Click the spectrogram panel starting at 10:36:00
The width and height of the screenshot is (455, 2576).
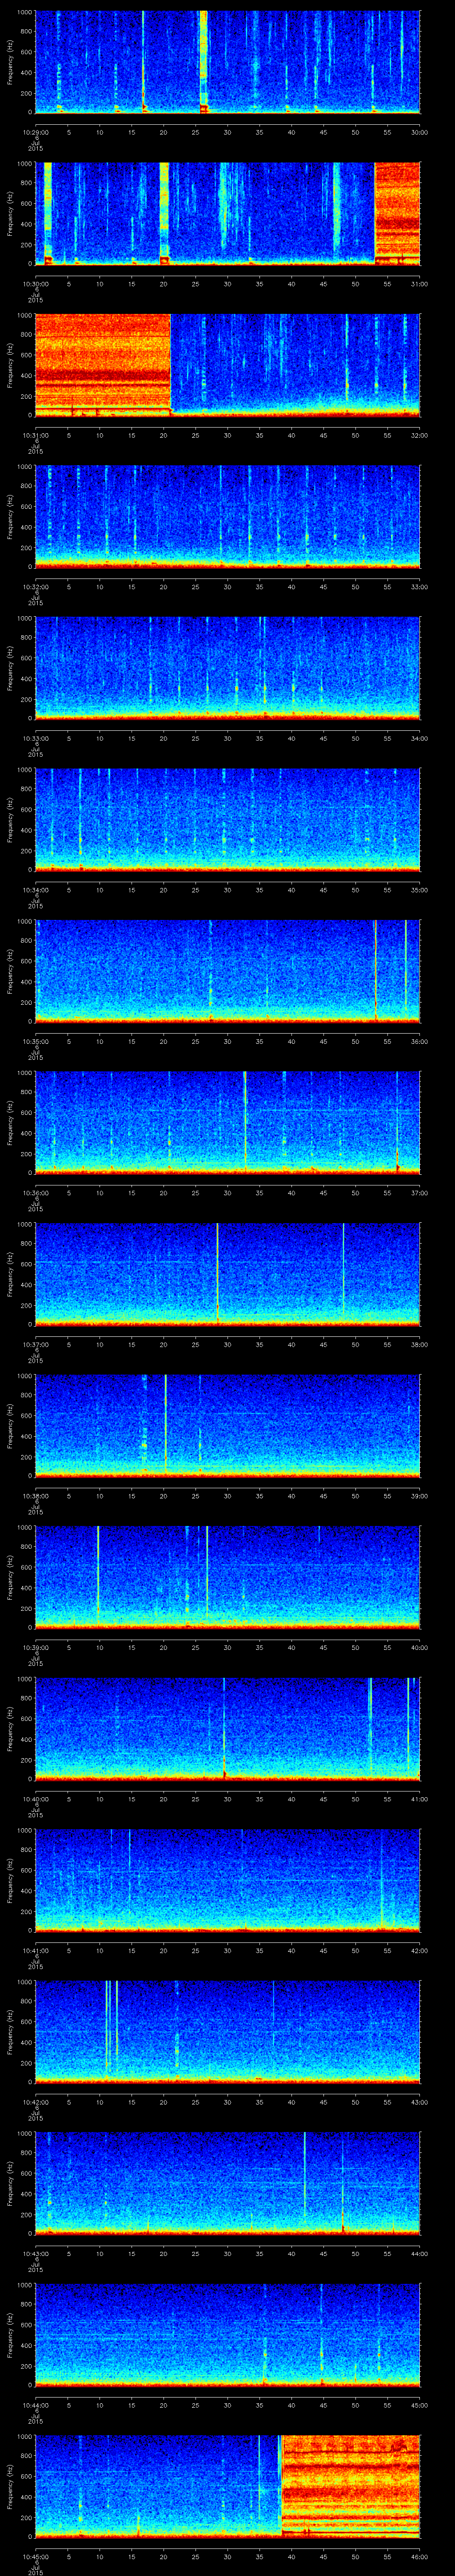(x=227, y=1122)
